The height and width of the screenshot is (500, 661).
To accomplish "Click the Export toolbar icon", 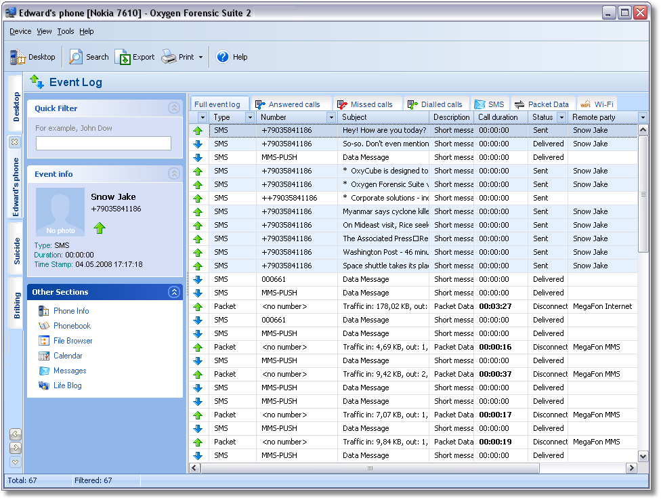I will pos(123,58).
